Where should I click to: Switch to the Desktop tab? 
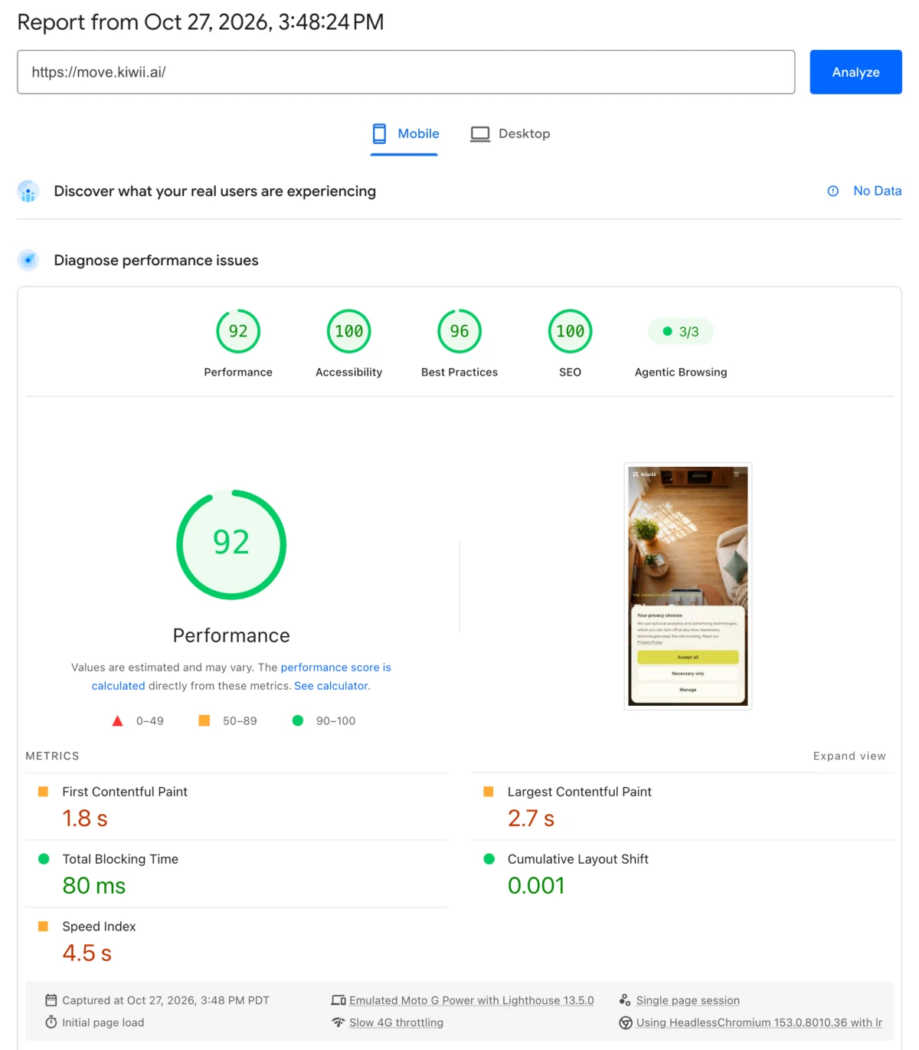510,134
